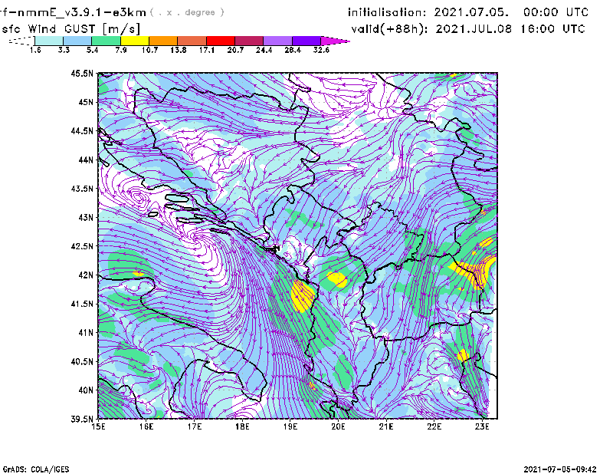Click the valid date '2021.JUL.08'
The image size is (613, 474).
coord(474,29)
